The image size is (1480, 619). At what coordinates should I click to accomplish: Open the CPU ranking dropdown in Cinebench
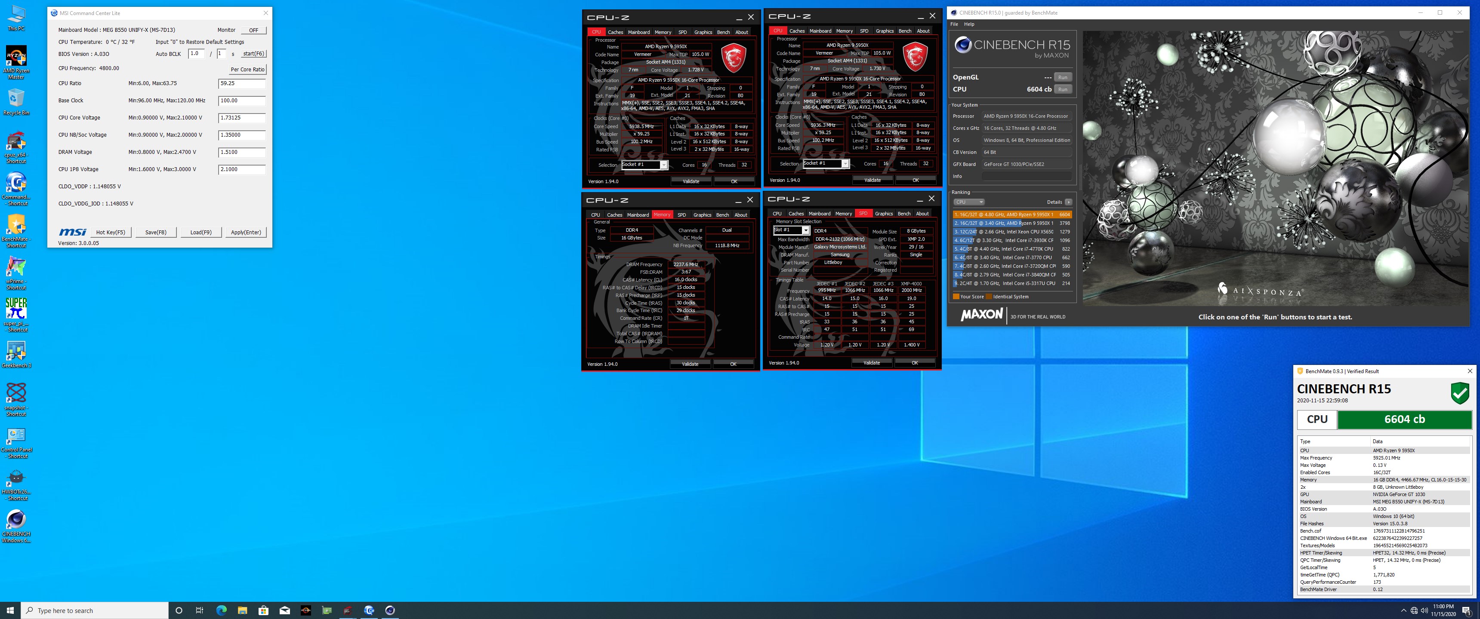[x=968, y=202]
